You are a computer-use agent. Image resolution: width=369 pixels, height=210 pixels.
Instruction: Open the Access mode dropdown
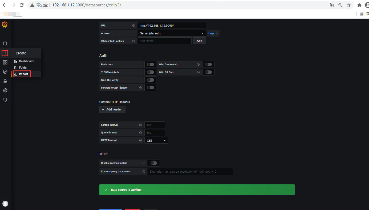click(x=172, y=33)
